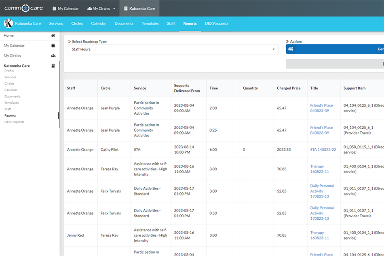The image size is (384, 256).
Task: Click the bookmark icon next to Katoomba Care
Action: (x=53, y=66)
